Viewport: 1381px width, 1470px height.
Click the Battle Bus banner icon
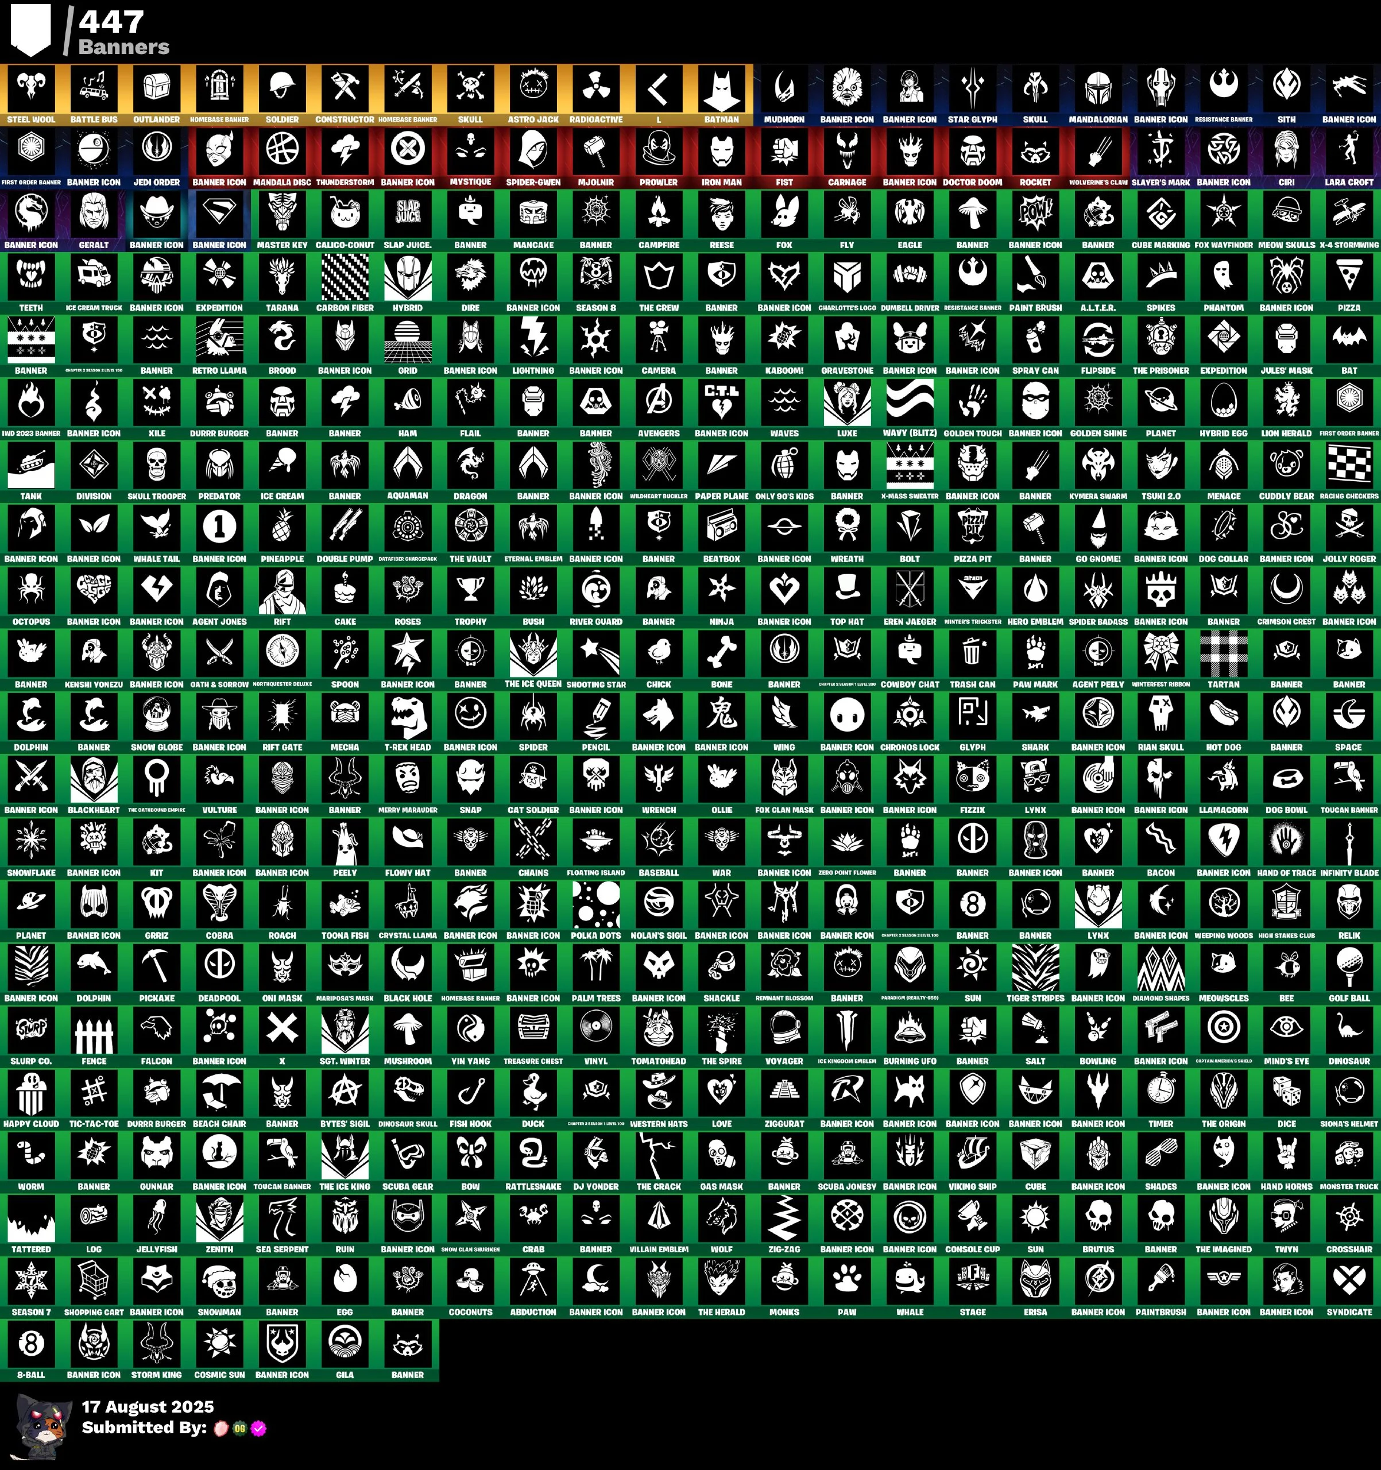coord(94,89)
